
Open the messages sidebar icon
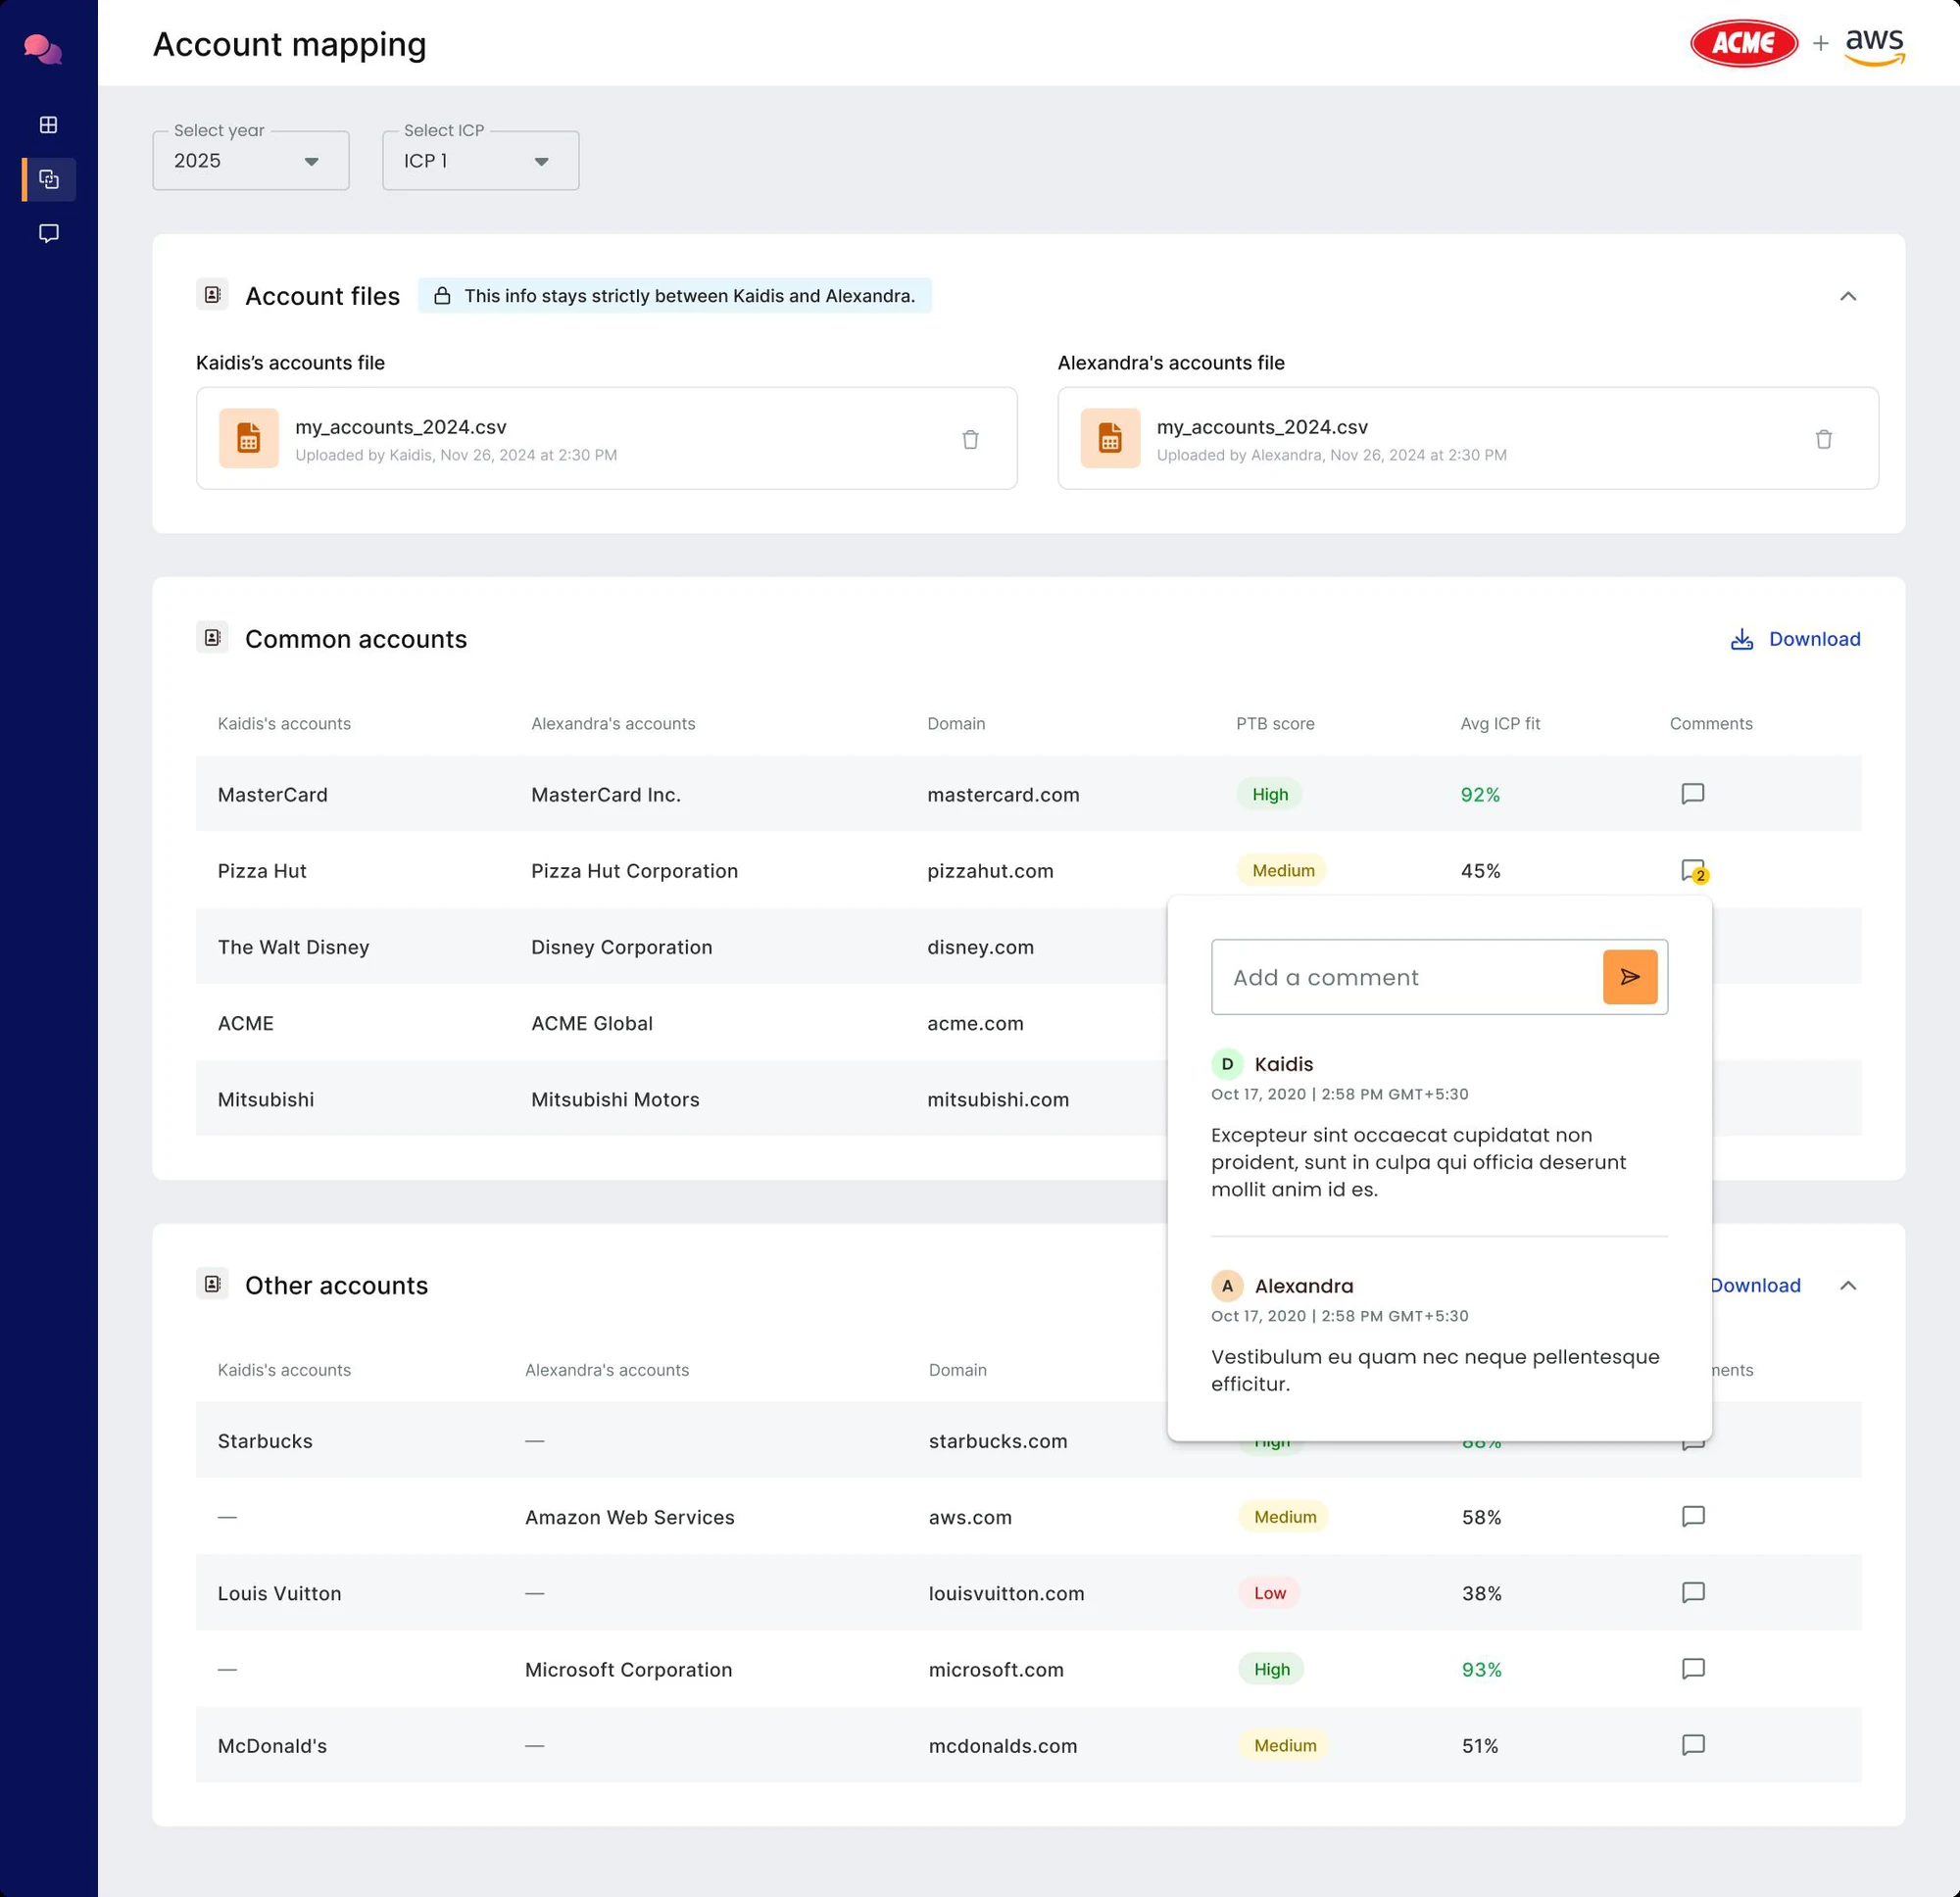48,234
